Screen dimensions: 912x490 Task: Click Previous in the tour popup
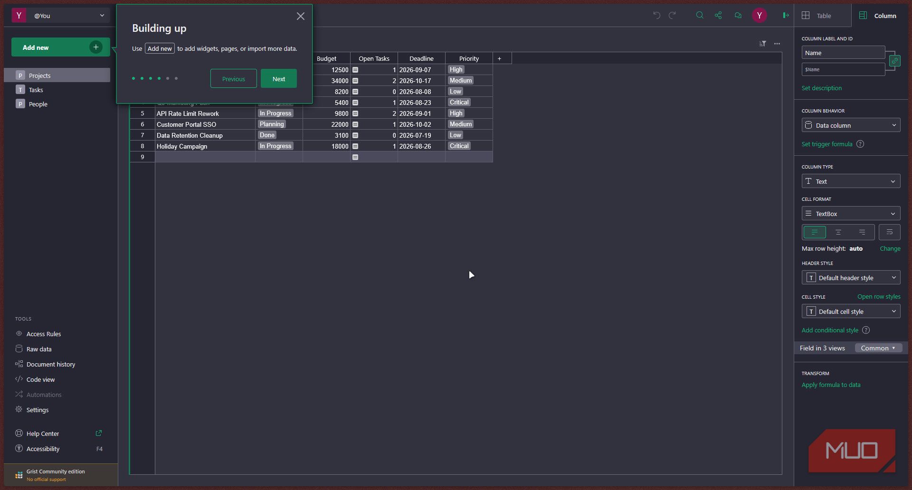click(234, 79)
